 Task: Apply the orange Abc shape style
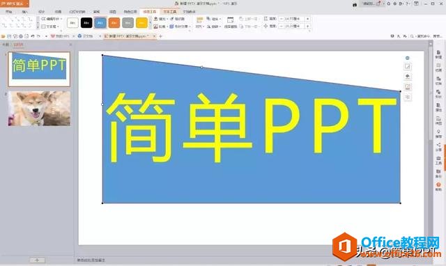pos(114,23)
